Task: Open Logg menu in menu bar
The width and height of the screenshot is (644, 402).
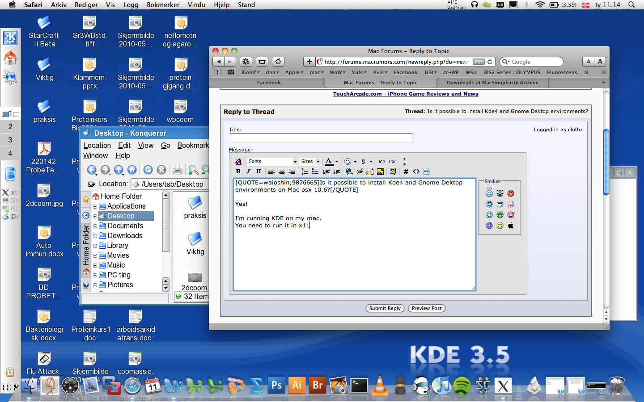Action: tap(131, 5)
